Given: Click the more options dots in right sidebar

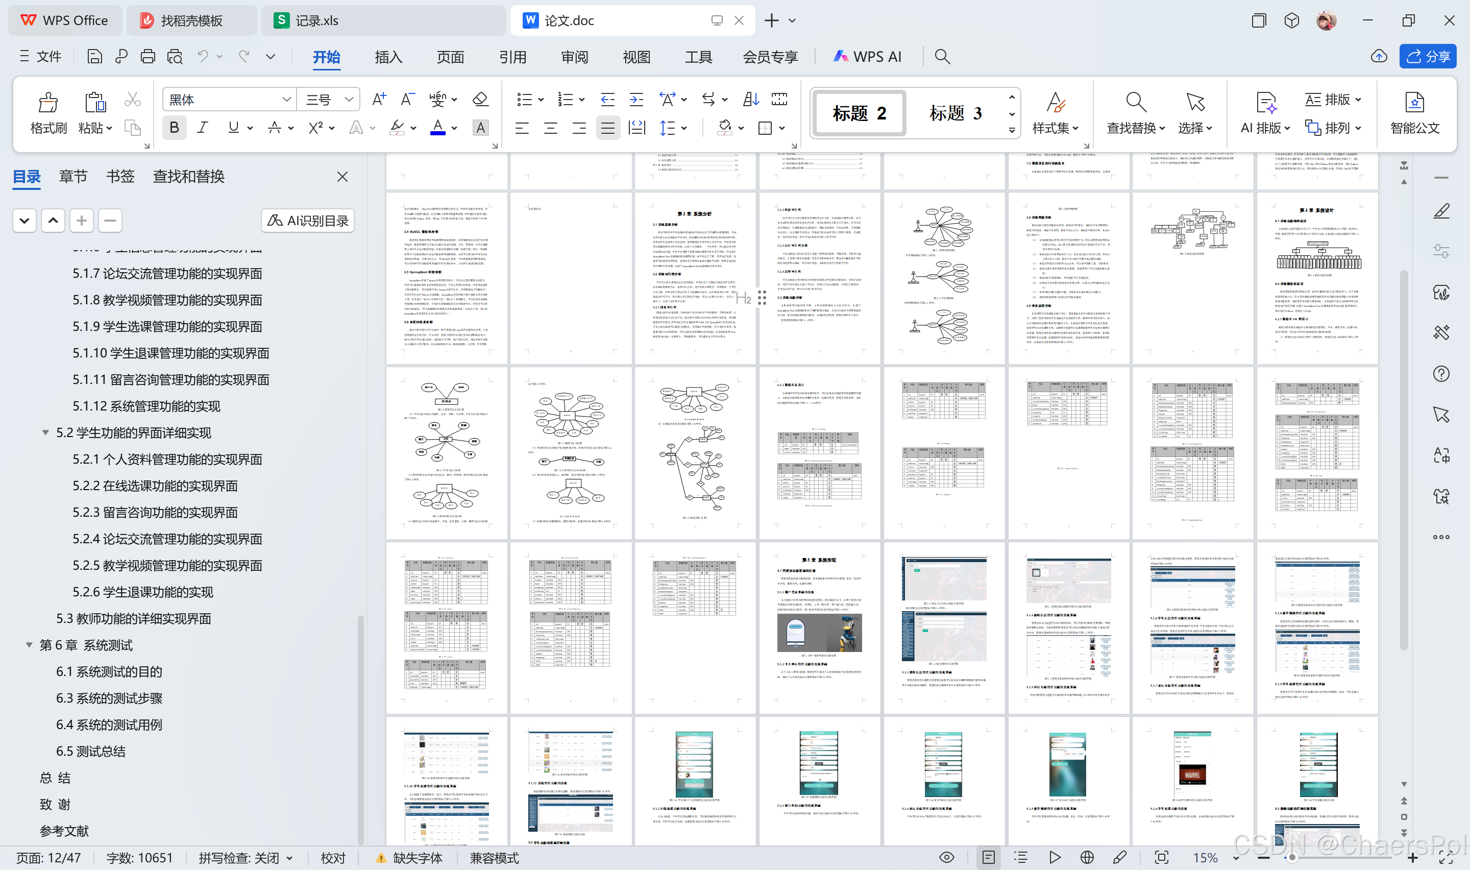Looking at the screenshot, I should [x=1441, y=537].
